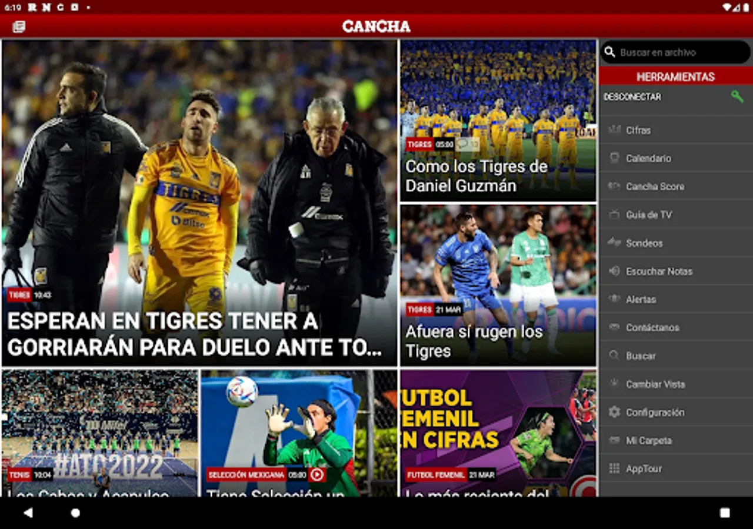The image size is (753, 529).
Task: Click the magnifier icon in search field
Action: click(x=610, y=52)
